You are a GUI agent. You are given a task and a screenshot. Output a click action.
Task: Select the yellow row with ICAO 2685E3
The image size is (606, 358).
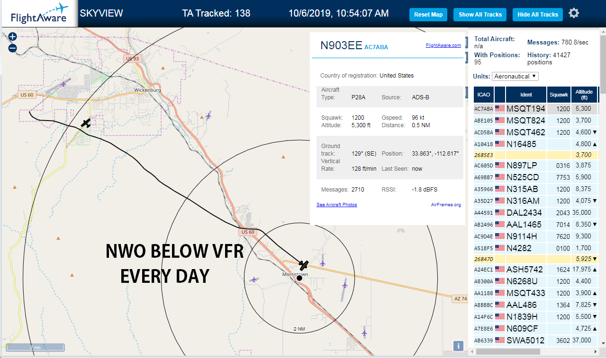536,155
